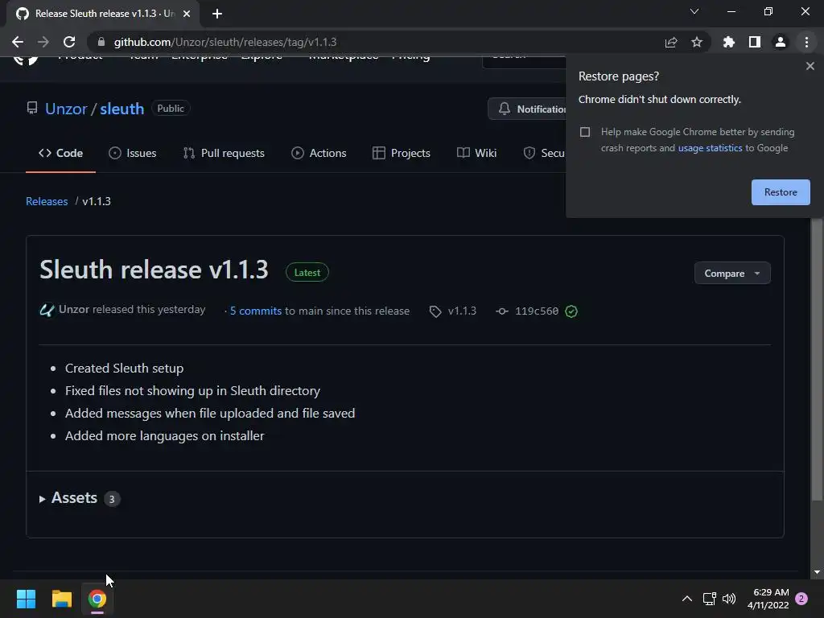Open the usage statistics link
This screenshot has width=824, height=618.
(x=710, y=148)
